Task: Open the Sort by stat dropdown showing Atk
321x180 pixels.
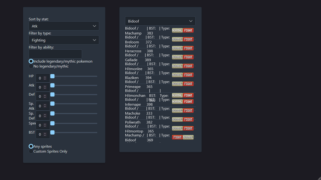Action: pos(64,26)
